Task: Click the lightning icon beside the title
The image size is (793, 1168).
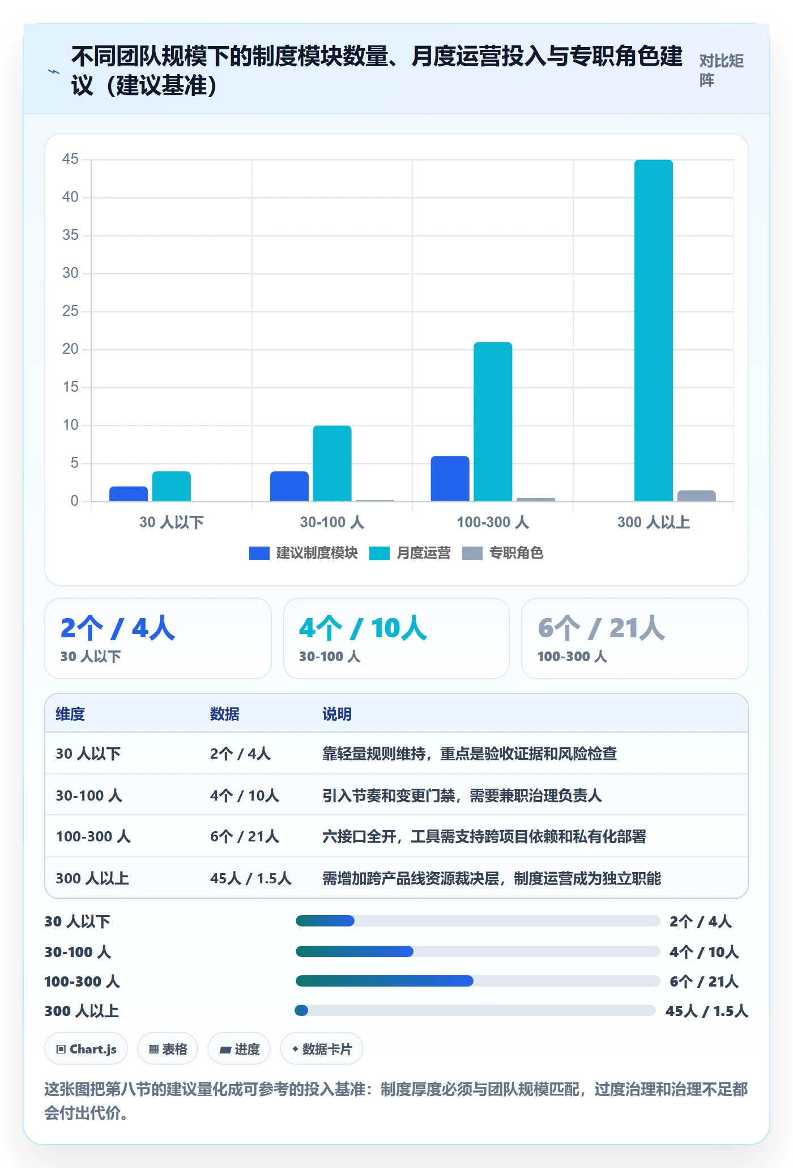Action: 54,71
